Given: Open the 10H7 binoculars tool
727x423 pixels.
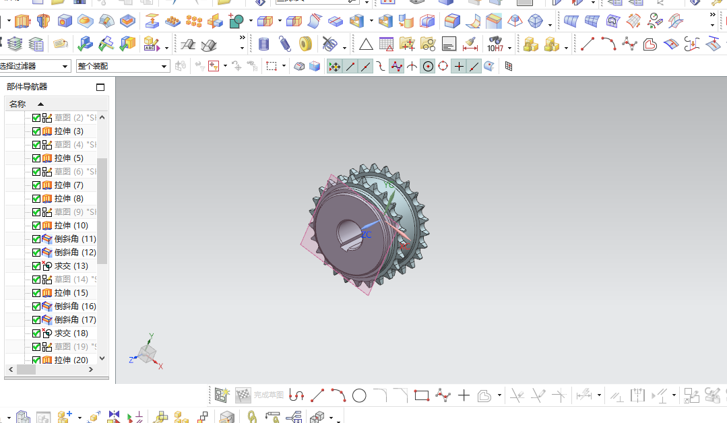Looking at the screenshot, I should point(495,44).
